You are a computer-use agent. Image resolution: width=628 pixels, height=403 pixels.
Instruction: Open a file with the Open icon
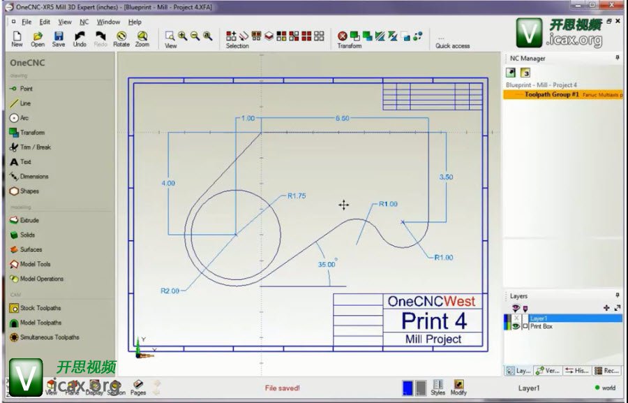[x=38, y=39]
